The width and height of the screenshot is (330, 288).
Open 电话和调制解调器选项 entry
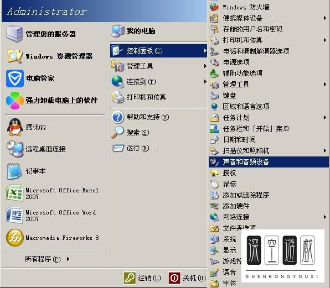tap(269, 51)
